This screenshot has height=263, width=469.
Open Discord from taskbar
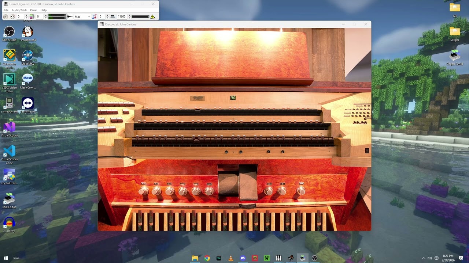pyautogui.click(x=243, y=258)
